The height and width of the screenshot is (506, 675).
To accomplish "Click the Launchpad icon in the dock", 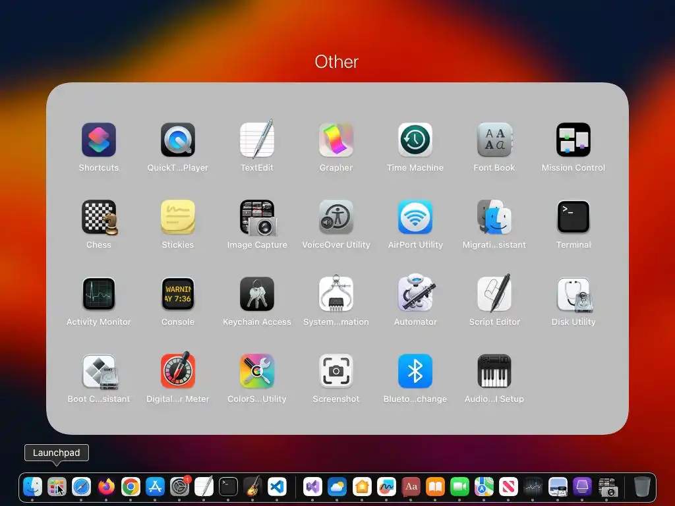I will pos(57,487).
